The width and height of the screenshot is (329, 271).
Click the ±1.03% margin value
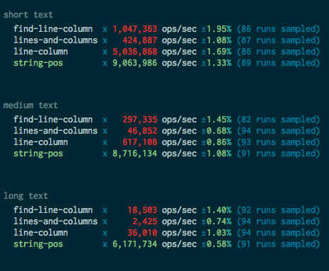pos(217,233)
